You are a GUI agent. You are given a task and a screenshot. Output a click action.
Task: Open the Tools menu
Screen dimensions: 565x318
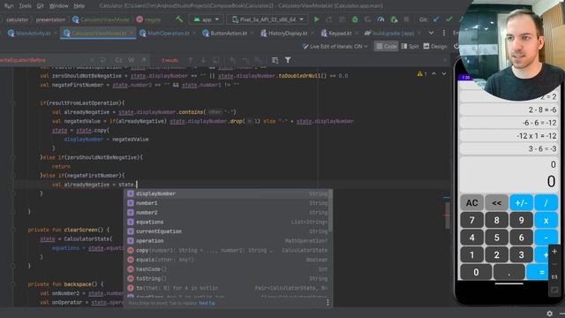[x=25, y=6]
